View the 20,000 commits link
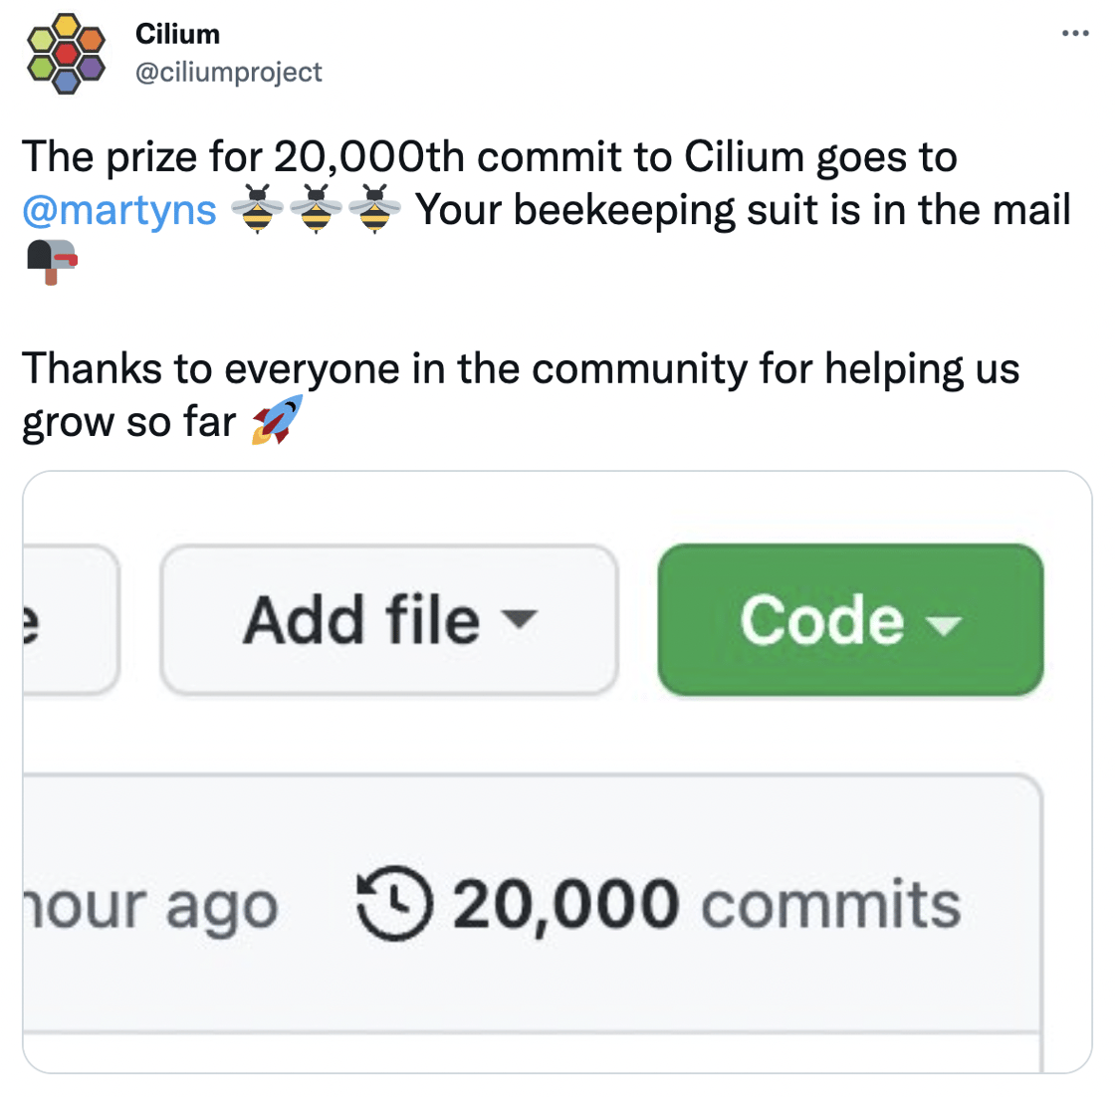Viewport: 1115px width, 1097px height. 707,904
